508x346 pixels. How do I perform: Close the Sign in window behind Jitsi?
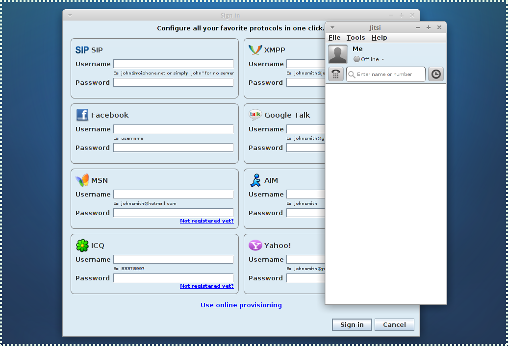412,15
